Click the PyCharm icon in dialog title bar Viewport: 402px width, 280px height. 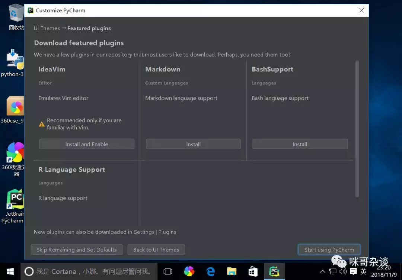point(31,10)
